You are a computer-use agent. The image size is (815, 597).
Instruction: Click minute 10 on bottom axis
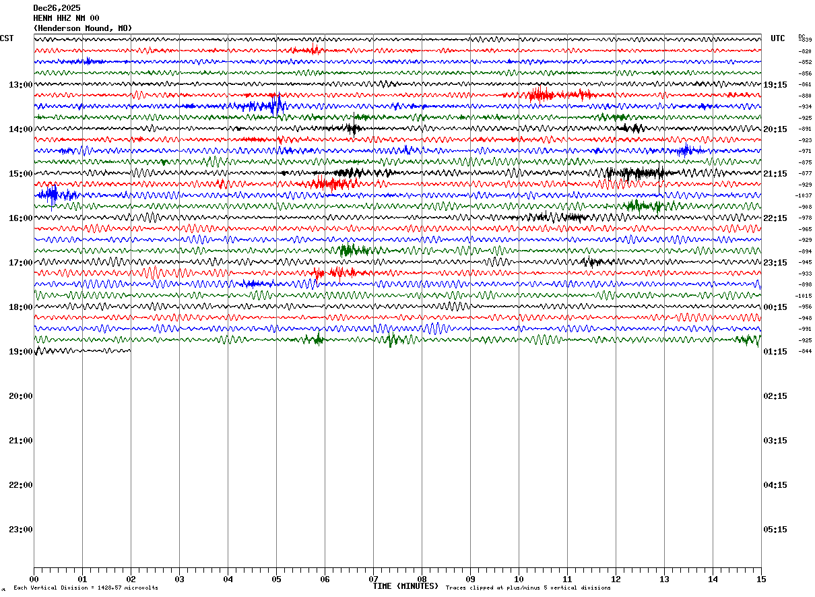[x=519, y=579]
